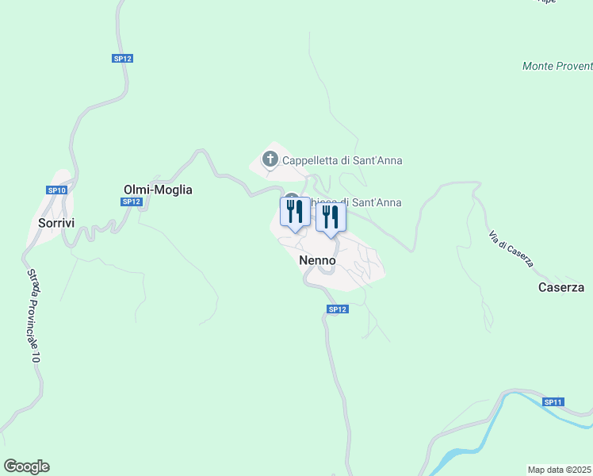Click the northernmost SP12 road shield
Screen dimensions: 593x476
(123, 58)
